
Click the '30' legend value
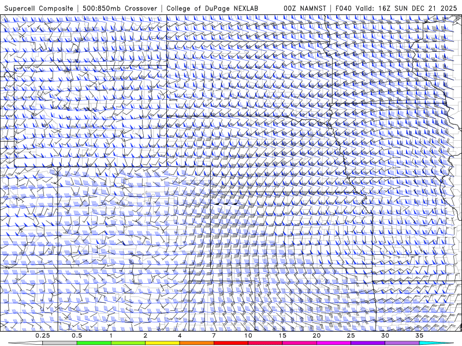(385, 336)
